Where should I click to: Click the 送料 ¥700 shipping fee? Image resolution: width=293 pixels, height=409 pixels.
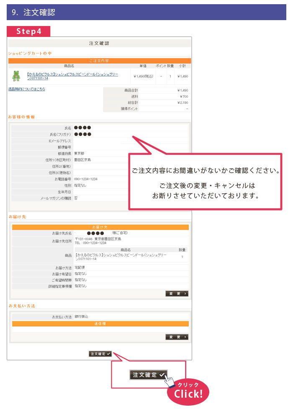tap(184, 96)
